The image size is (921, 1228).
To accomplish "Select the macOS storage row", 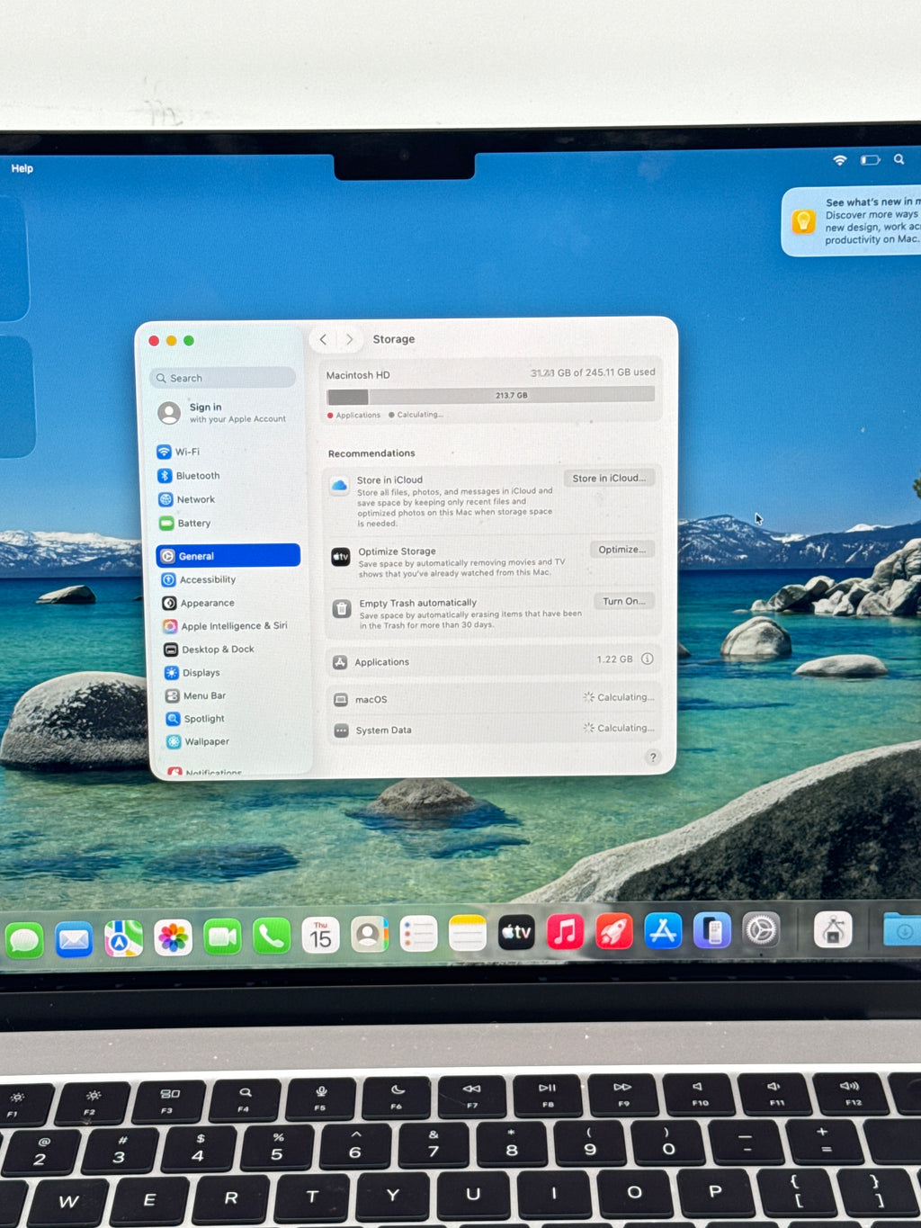I will [x=493, y=699].
